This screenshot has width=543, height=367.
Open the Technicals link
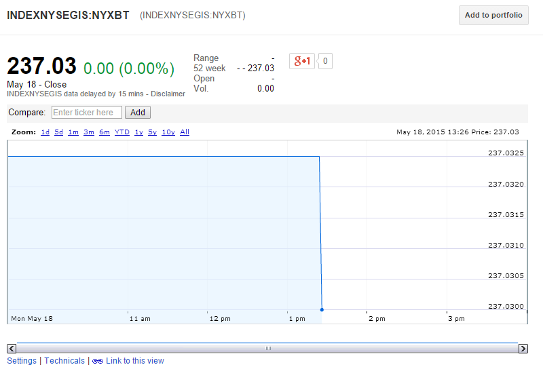pos(64,361)
